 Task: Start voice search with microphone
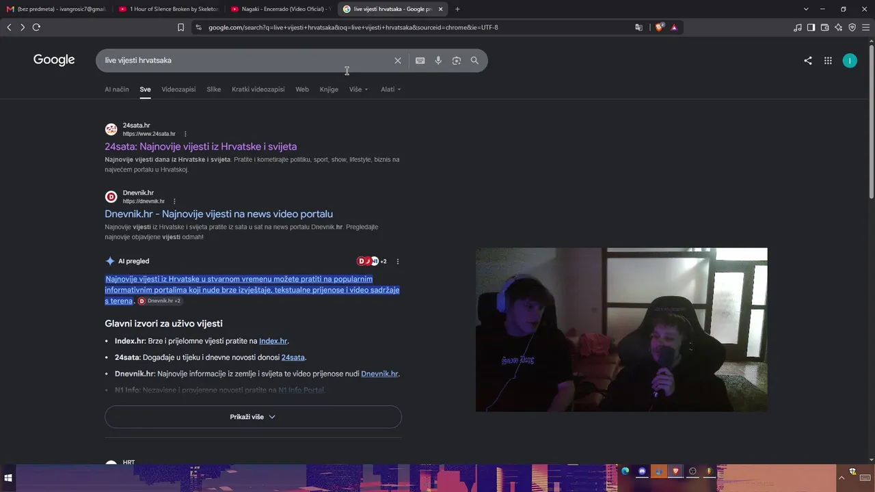tap(438, 60)
